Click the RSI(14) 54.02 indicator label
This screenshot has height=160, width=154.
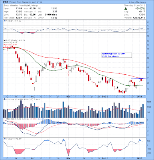click(13, 21)
